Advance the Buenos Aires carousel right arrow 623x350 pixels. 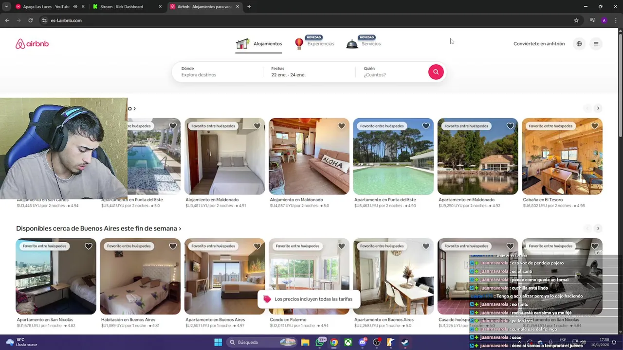click(599, 228)
